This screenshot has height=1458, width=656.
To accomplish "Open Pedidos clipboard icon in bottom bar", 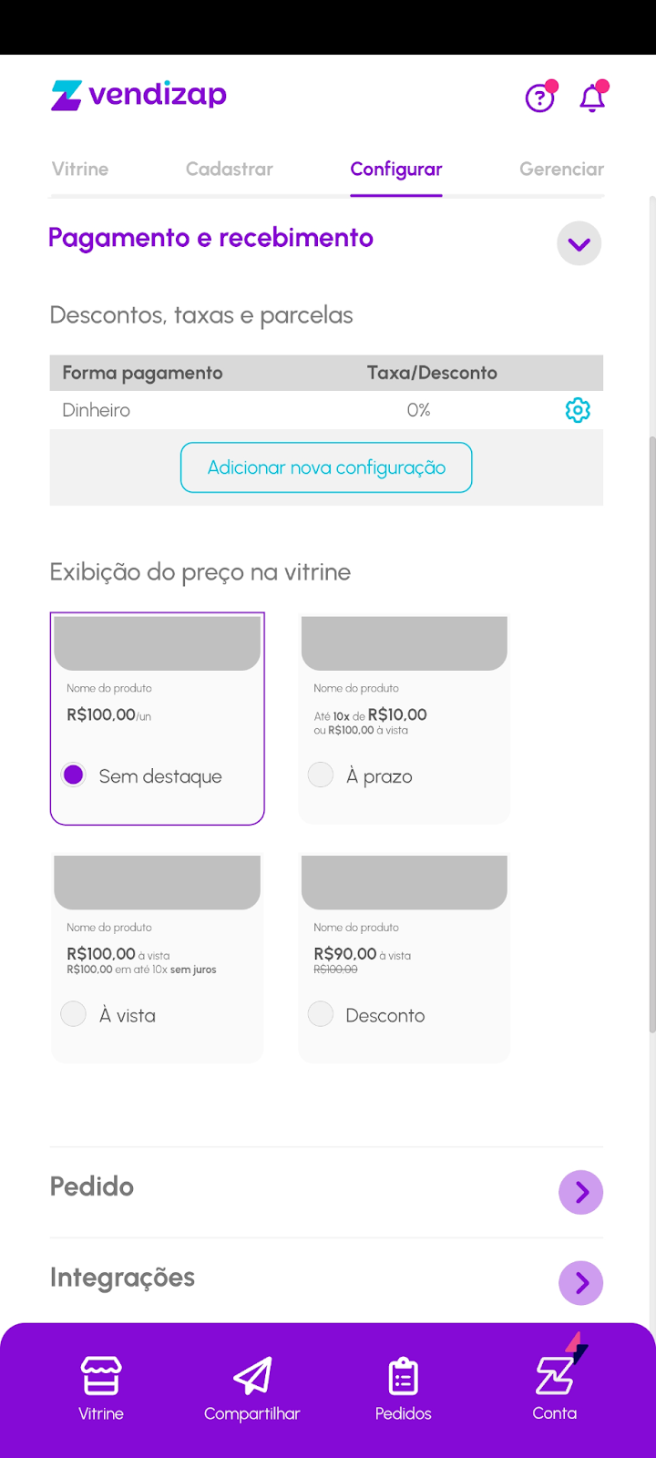I will [403, 1376].
